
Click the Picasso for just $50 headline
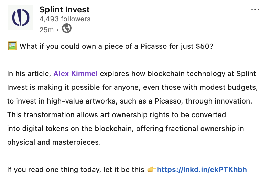(x=116, y=46)
